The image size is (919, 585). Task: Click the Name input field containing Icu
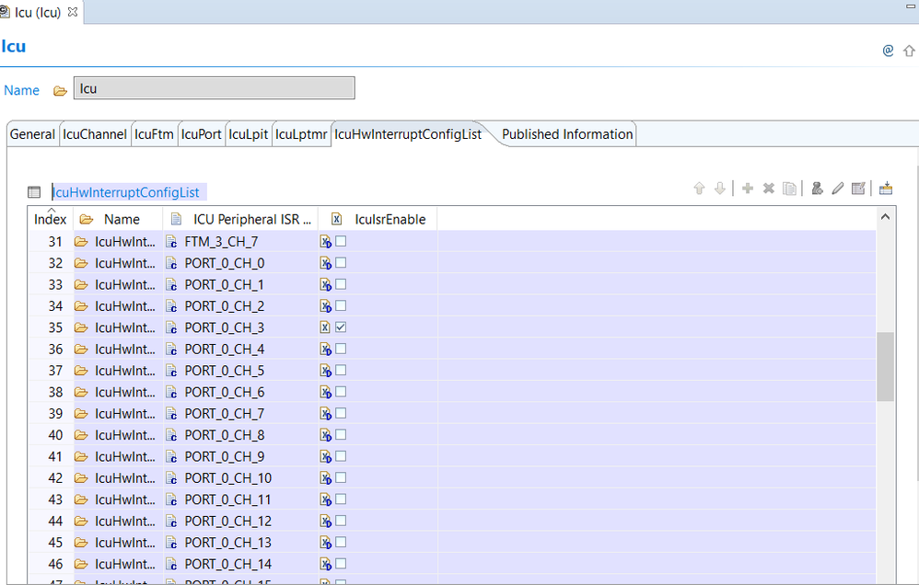(x=214, y=88)
